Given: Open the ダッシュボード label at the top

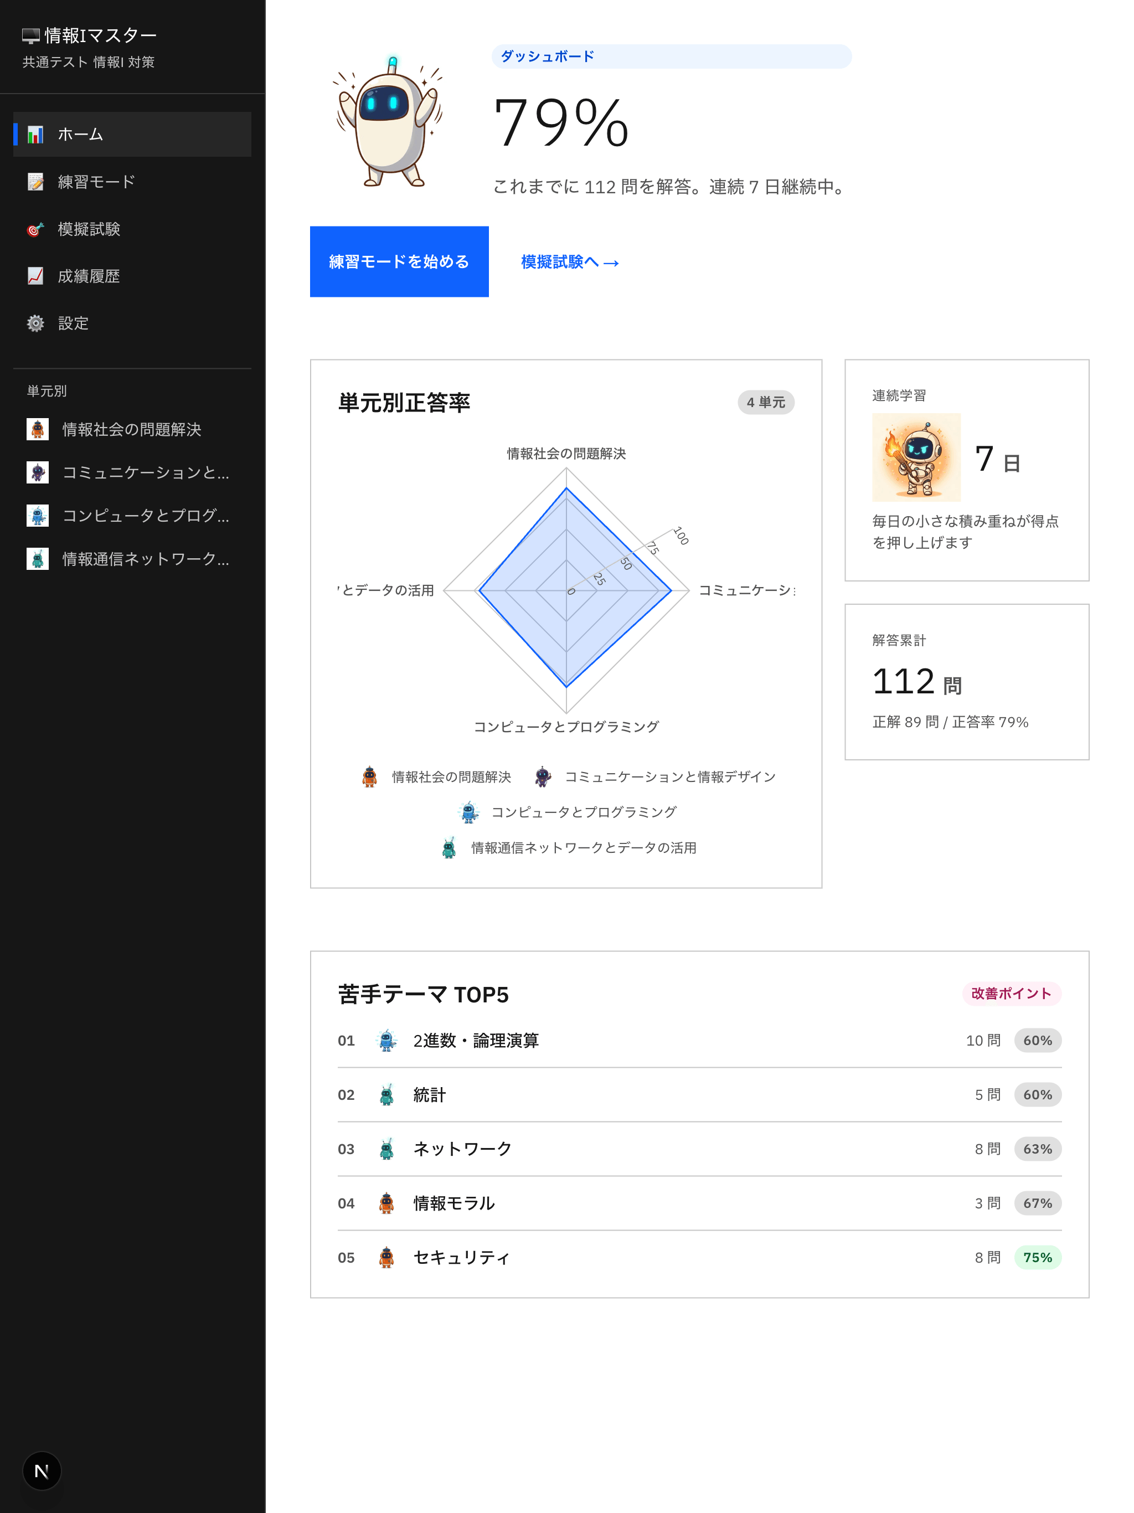Looking at the screenshot, I should [x=545, y=57].
